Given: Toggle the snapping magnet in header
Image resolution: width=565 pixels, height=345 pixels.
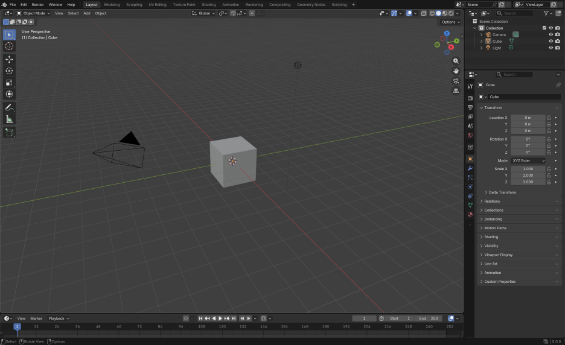Looking at the screenshot, I should (233, 13).
